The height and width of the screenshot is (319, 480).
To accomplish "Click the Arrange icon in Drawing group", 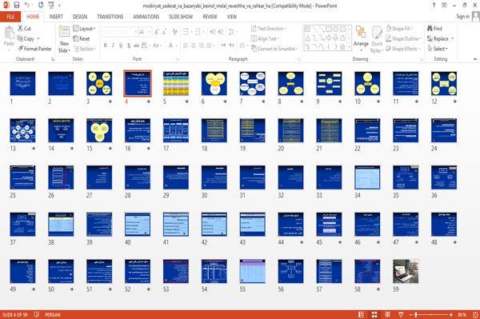I will (361, 33).
